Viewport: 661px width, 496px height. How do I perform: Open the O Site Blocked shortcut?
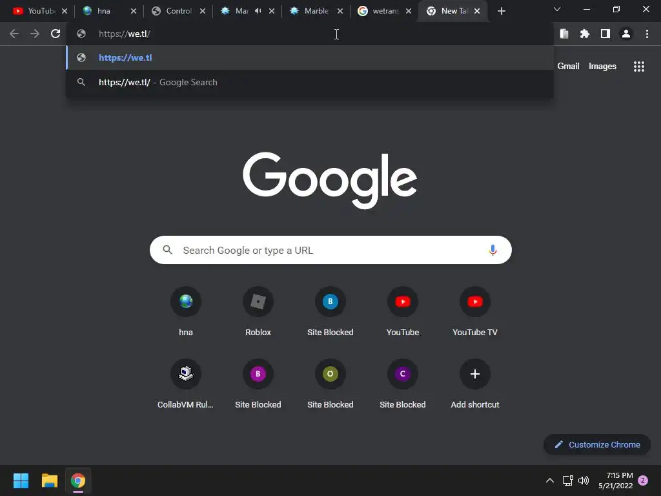[330, 384]
